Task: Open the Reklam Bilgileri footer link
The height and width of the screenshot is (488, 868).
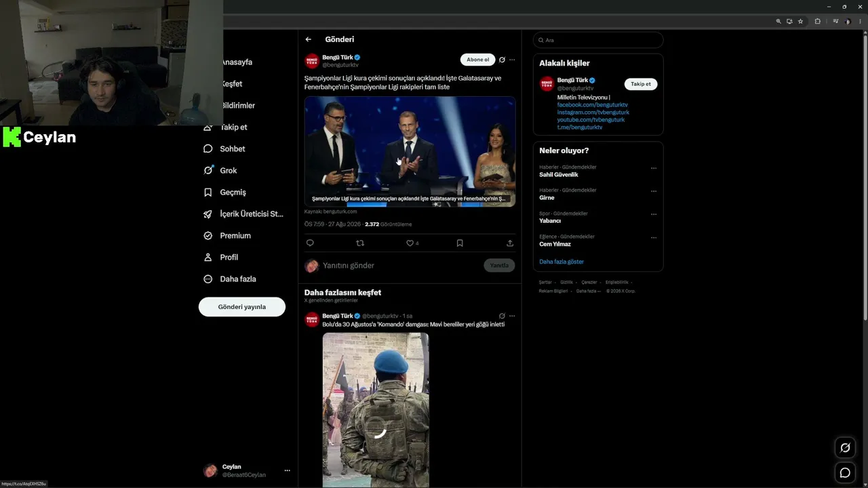Action: tap(553, 291)
